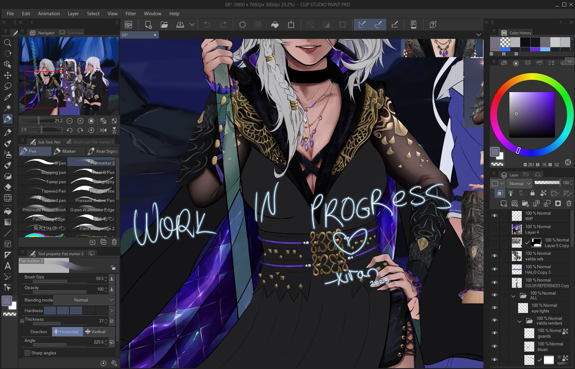
Task: Pick the purple swatch in Color History
Action: tap(535, 49)
